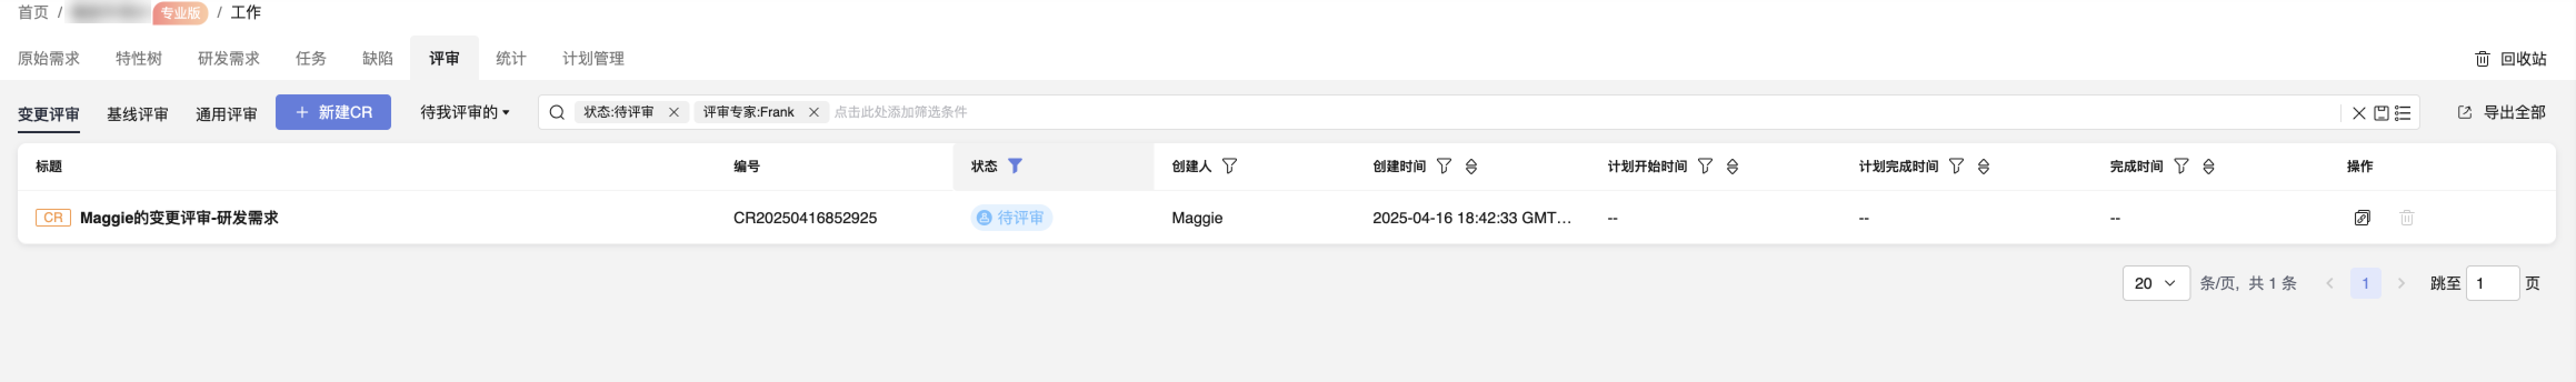Expand the 待我评审的 dropdown
Image resolution: width=2576 pixels, height=382 pixels.
pyautogui.click(x=465, y=112)
